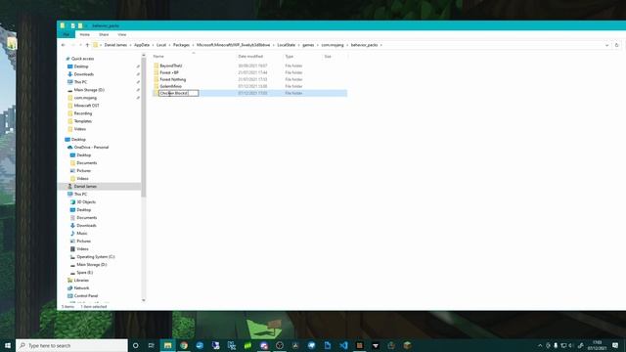Click the OneDrive cloud icon in sidebar
Viewport: 626px width, 352px height.
coord(70,148)
